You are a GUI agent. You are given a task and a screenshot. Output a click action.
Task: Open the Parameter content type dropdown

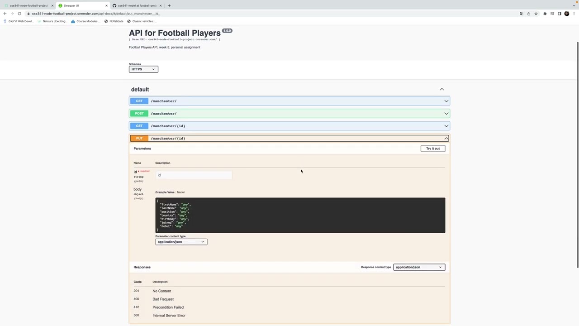(x=181, y=242)
